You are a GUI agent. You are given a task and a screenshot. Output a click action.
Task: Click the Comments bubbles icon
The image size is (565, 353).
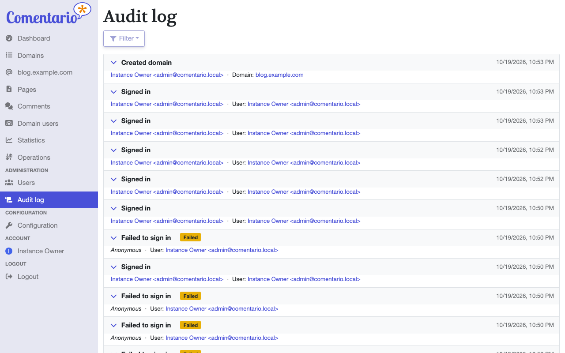tap(9, 106)
